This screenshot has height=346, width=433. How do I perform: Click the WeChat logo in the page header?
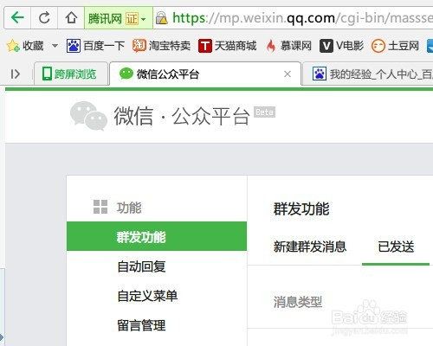88,116
